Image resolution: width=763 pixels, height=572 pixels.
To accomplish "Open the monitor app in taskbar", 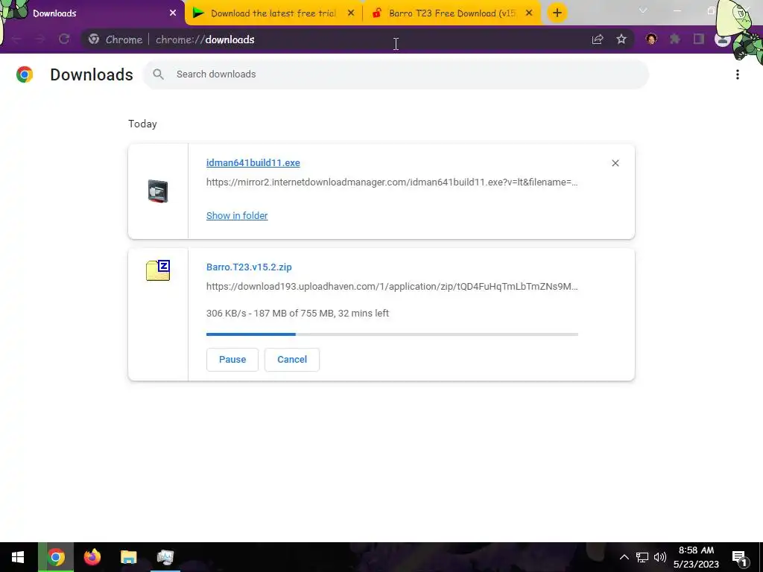I will click(x=165, y=557).
